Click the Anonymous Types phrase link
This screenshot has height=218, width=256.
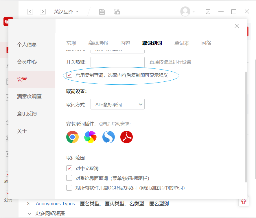coord(55,204)
